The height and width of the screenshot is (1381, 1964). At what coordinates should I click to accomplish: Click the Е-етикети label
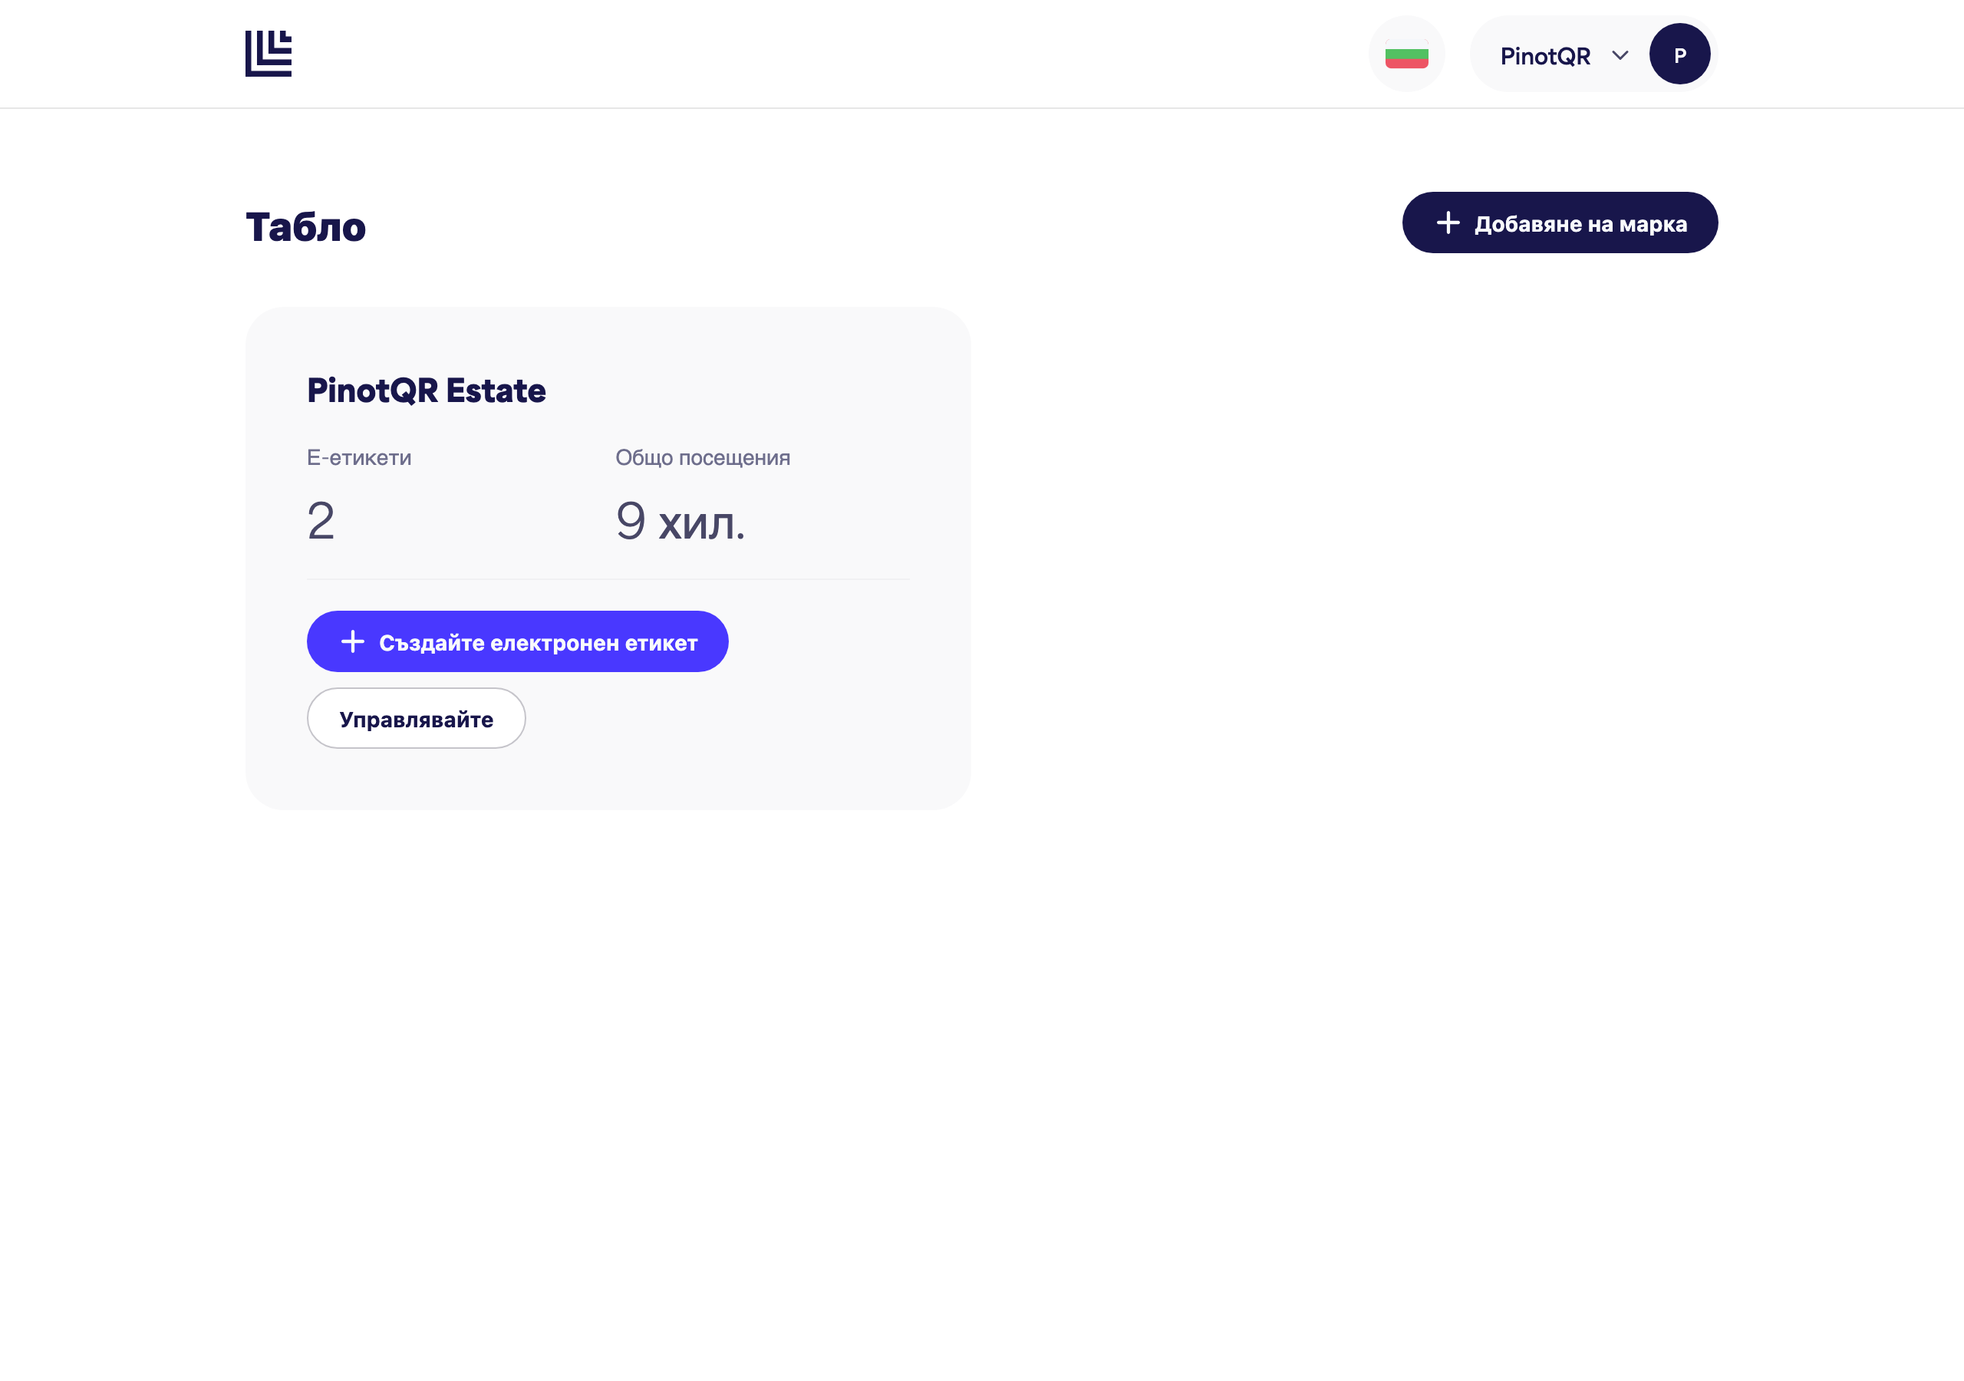358,458
